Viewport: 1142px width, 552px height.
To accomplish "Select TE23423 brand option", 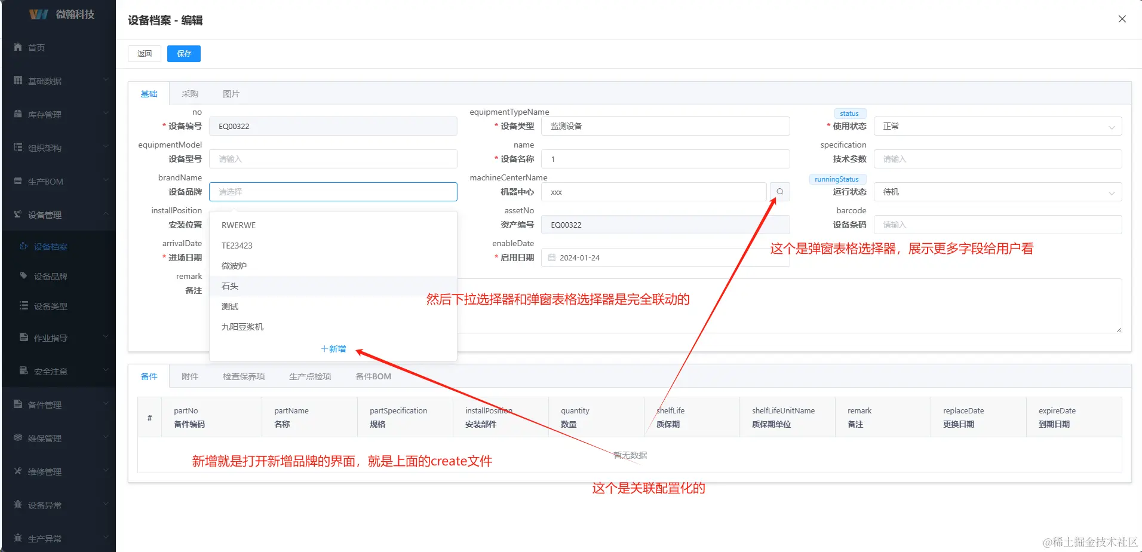I will [333, 246].
